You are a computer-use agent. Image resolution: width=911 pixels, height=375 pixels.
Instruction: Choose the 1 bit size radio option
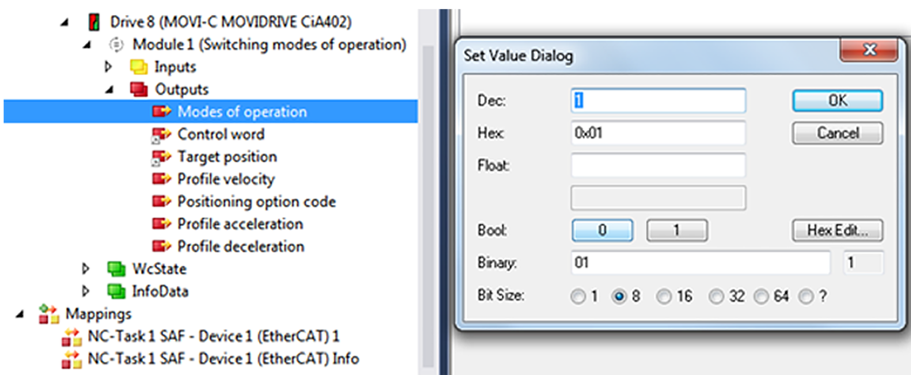click(x=578, y=297)
